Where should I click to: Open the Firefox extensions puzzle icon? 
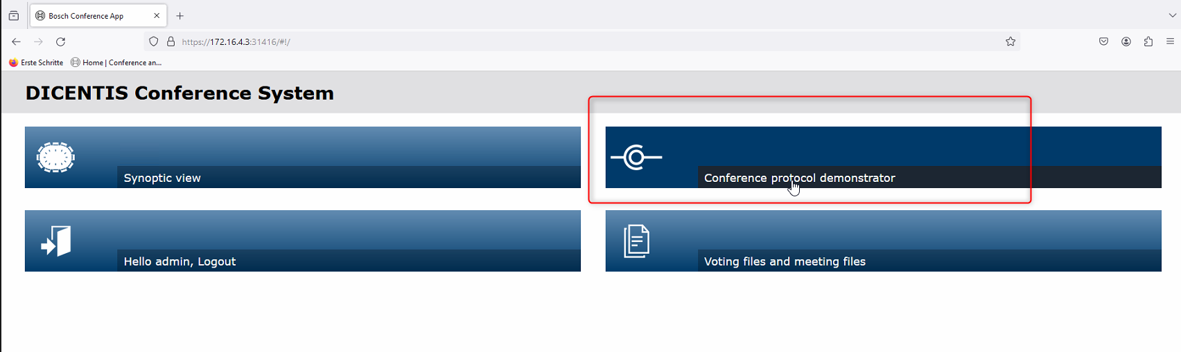pos(1148,41)
